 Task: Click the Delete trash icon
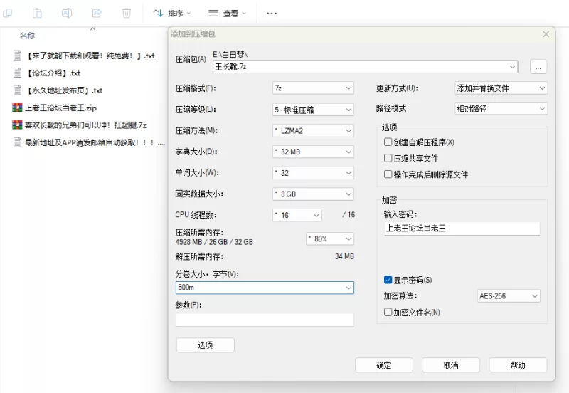[x=127, y=13]
